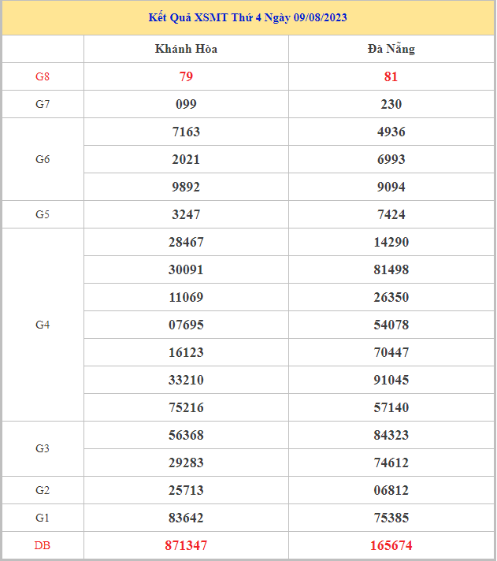The height and width of the screenshot is (561, 497).
Task: Select the G4 number 54078
Action: [x=391, y=325]
